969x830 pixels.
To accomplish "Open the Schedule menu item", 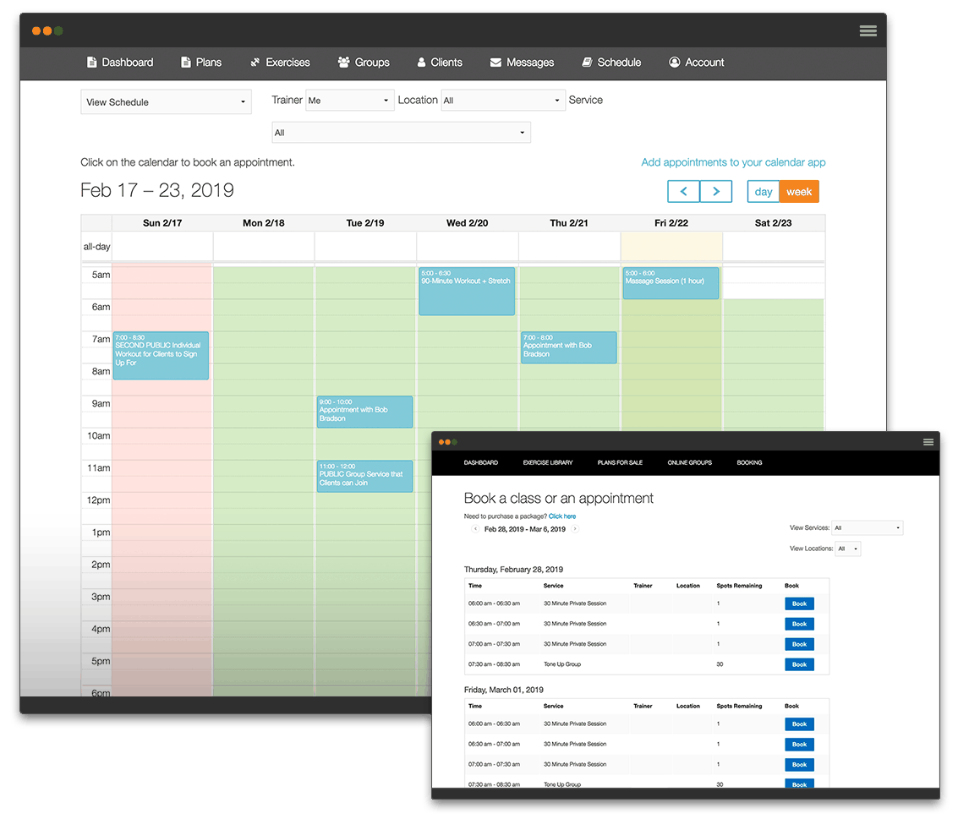I will [611, 63].
